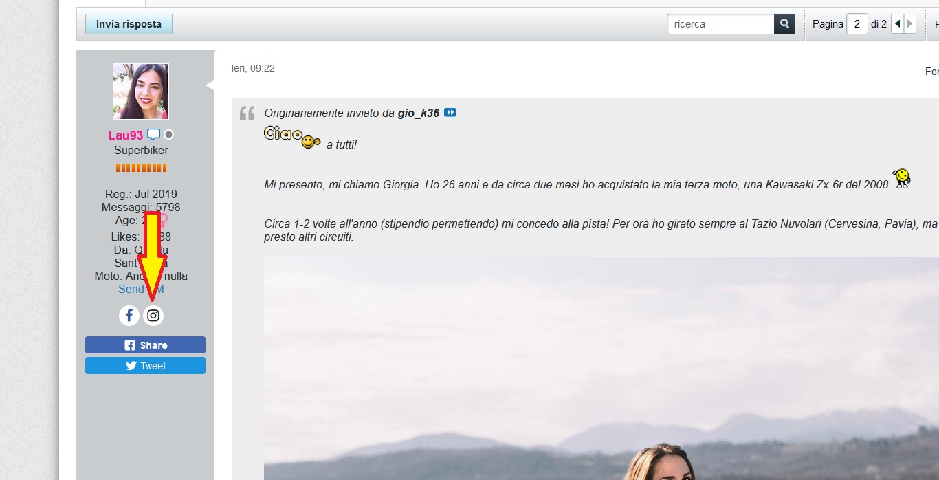Collapse the user sidebar white triangle

point(210,85)
